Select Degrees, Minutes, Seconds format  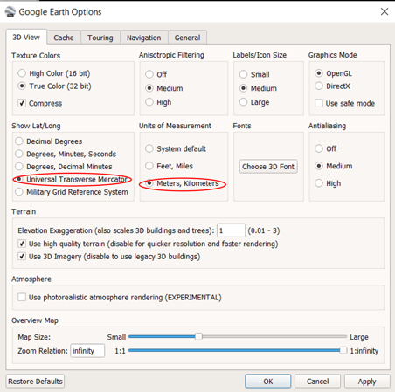(19, 154)
